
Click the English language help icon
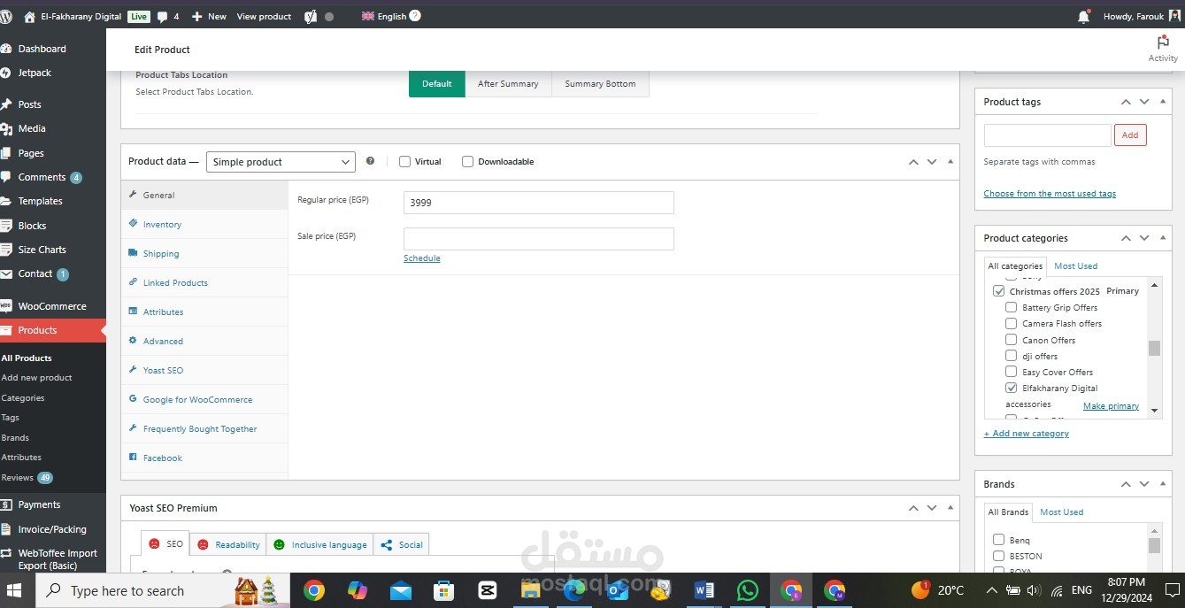(415, 16)
